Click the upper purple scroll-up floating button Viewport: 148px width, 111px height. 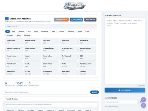click(143, 99)
